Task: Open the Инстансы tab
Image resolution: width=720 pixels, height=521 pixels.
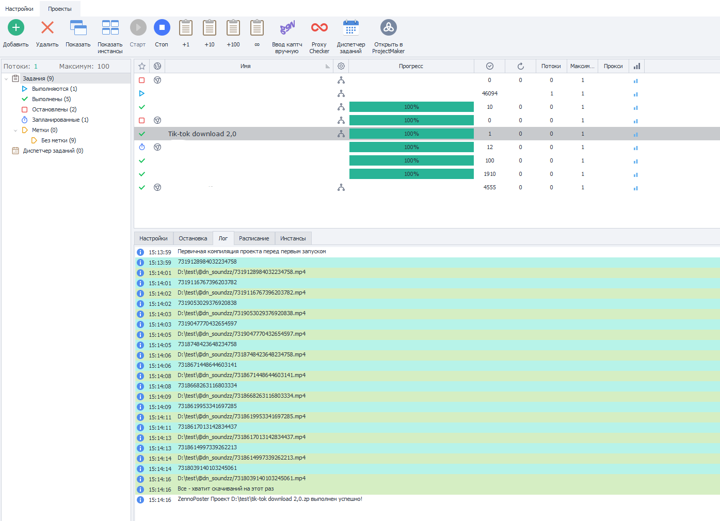Action: (x=293, y=238)
